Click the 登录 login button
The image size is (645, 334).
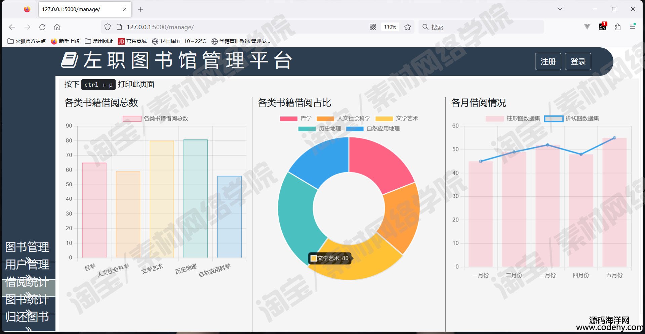578,61
